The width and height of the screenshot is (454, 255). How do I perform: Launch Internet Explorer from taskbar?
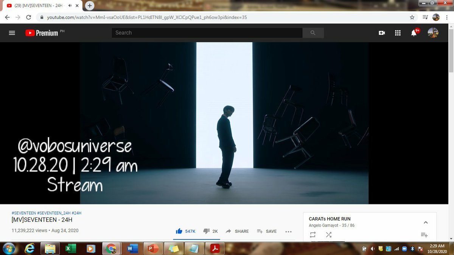coord(30,248)
